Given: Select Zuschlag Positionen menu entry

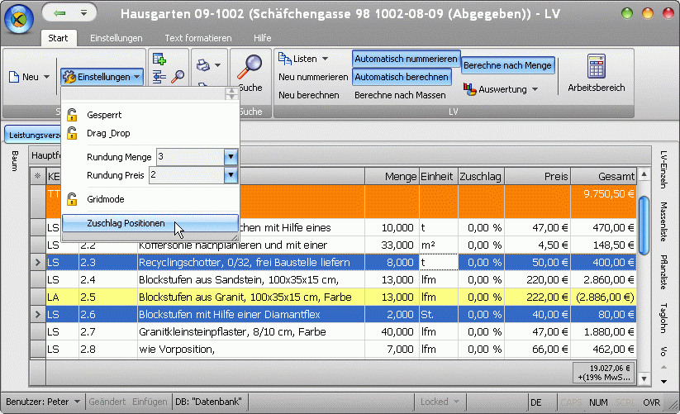Looking at the screenshot, I should (x=150, y=223).
